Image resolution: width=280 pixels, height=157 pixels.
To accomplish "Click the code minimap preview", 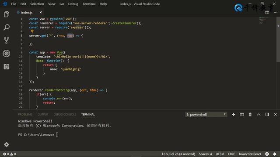I will tap(263, 20).
